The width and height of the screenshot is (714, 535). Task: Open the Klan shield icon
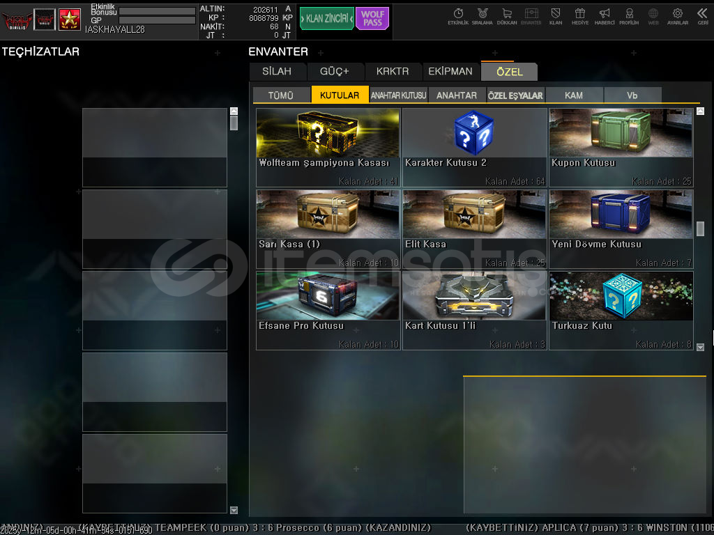coord(556,17)
